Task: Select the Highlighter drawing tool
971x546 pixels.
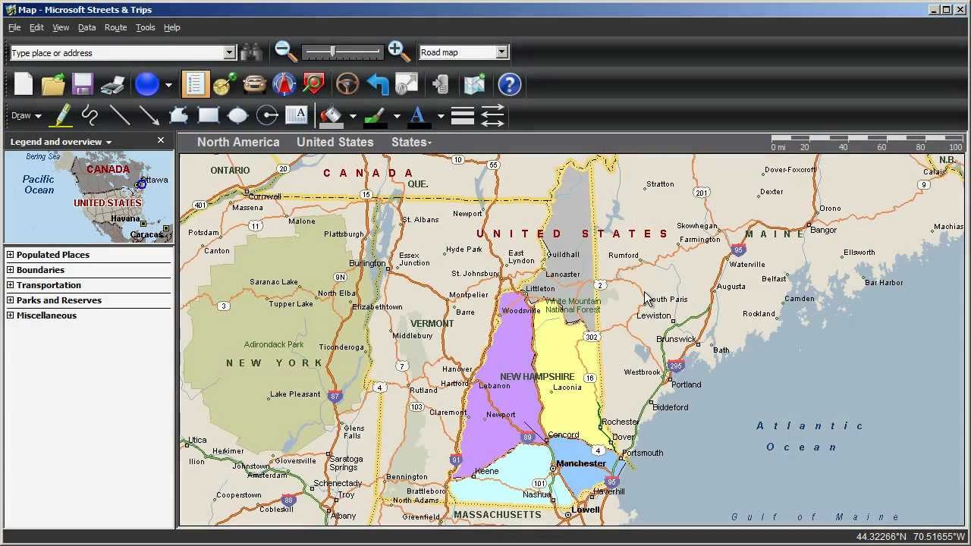Action: (61, 116)
